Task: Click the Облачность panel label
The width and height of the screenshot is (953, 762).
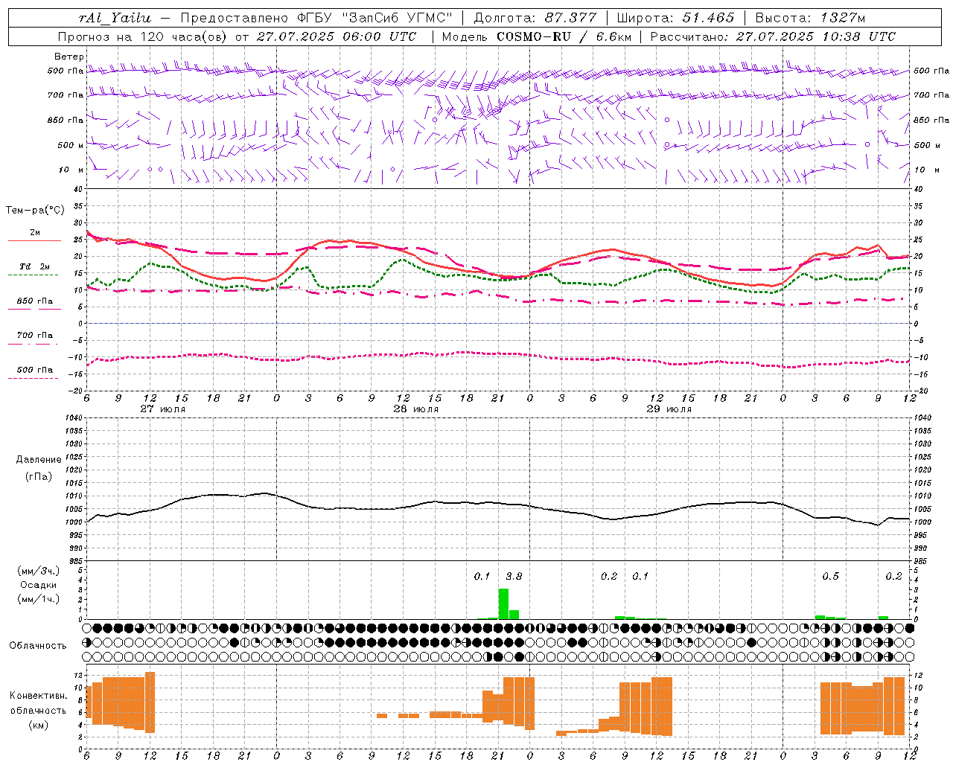Action: [38, 645]
